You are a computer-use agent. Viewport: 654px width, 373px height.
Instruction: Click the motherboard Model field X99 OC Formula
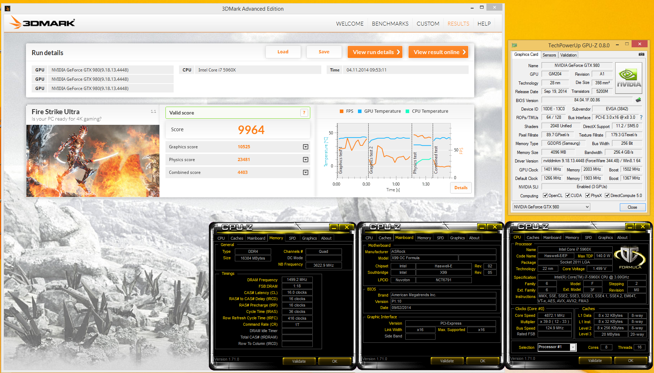424,258
